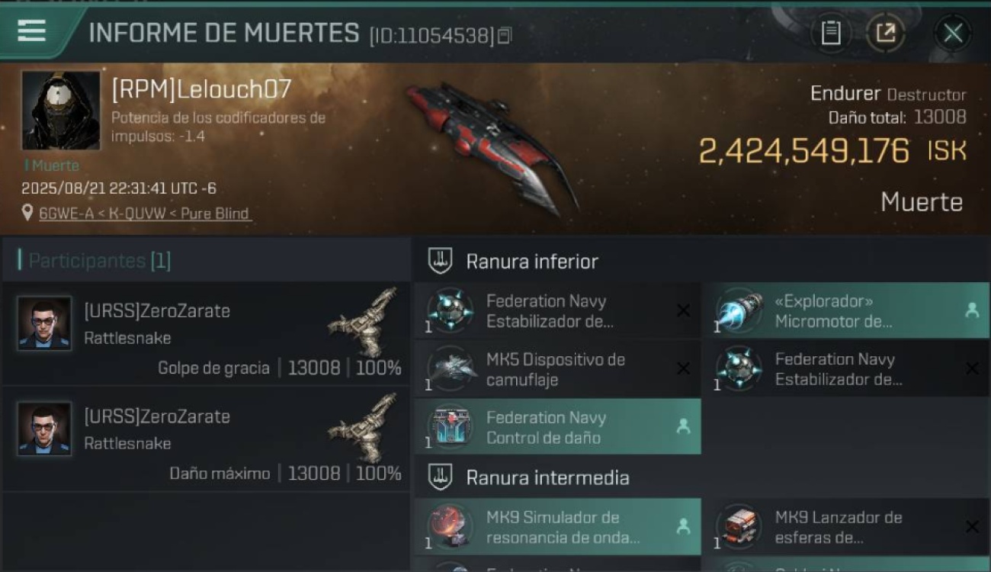Select MK9 Simulador de resonancia module

point(556,527)
